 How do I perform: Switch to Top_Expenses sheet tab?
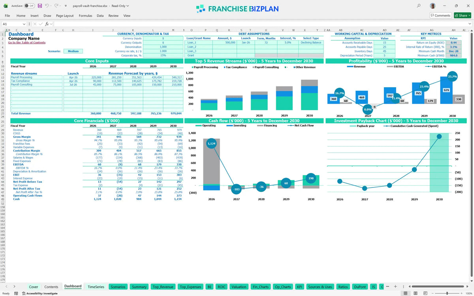tap(190, 287)
